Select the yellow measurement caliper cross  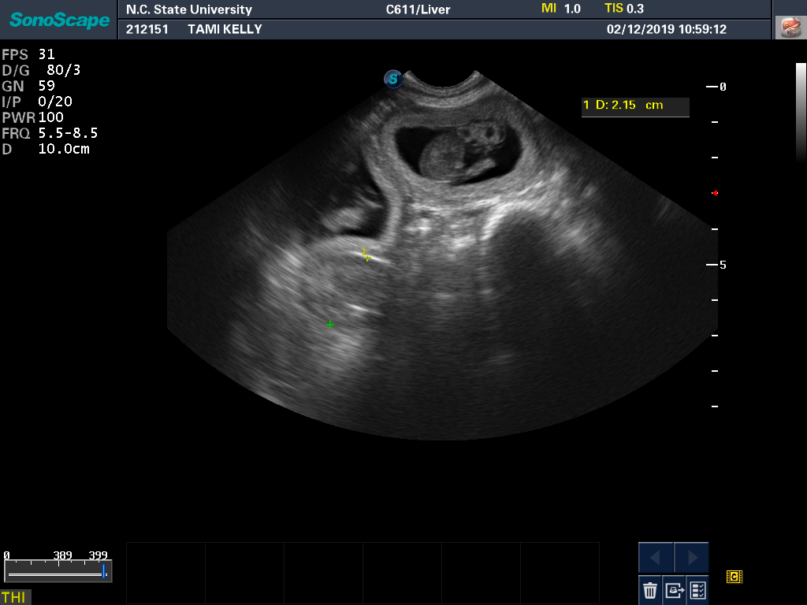366,255
